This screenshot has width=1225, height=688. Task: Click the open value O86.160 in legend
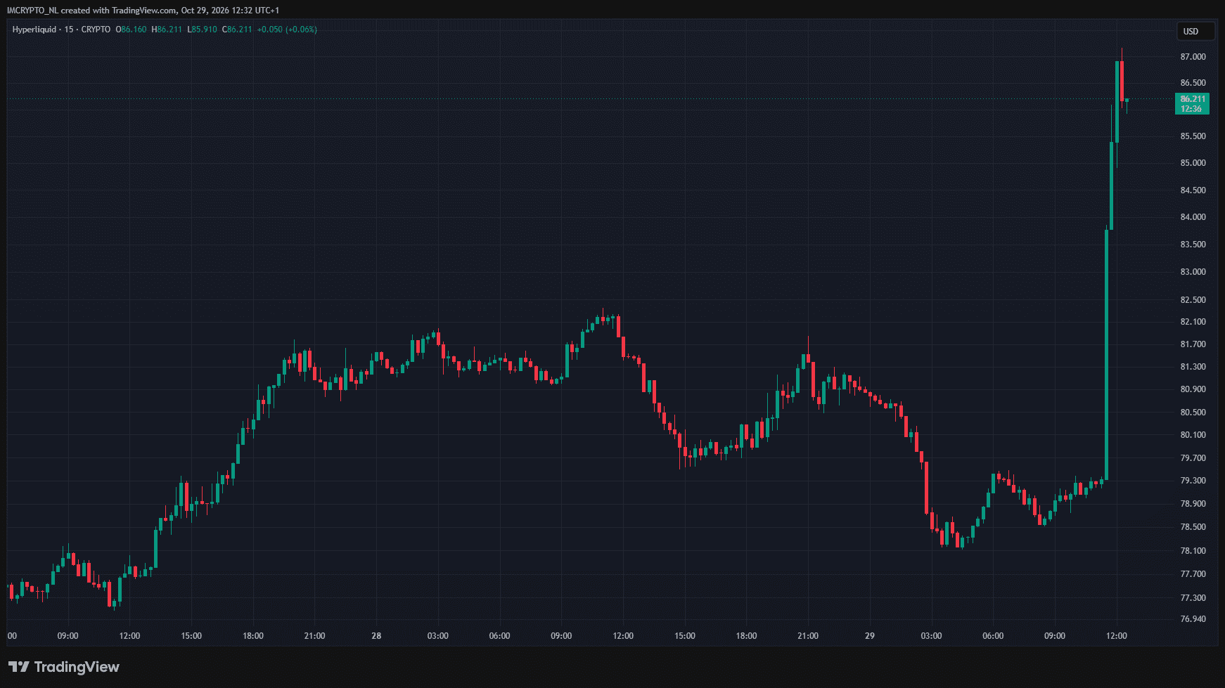point(132,30)
